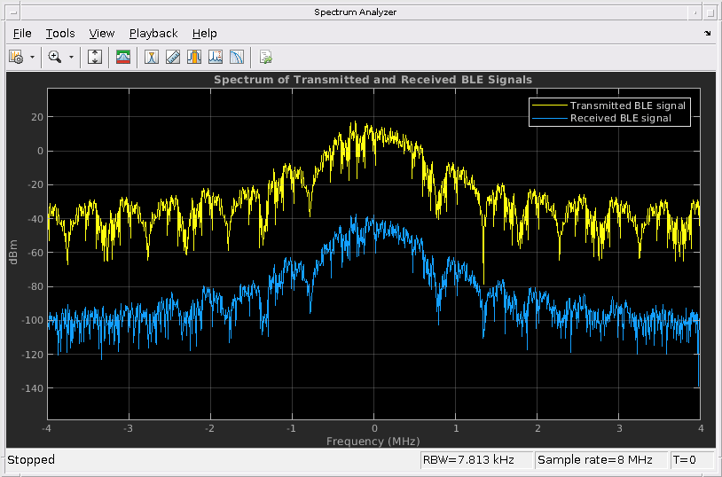Click the Sample rate=8 MHz status field
The image size is (722, 477).
click(600, 459)
